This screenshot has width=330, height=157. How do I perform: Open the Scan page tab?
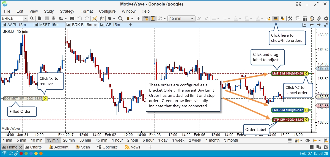click(x=83, y=147)
